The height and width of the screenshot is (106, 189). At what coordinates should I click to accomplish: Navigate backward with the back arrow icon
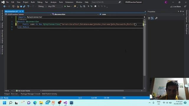tap(4, 6)
